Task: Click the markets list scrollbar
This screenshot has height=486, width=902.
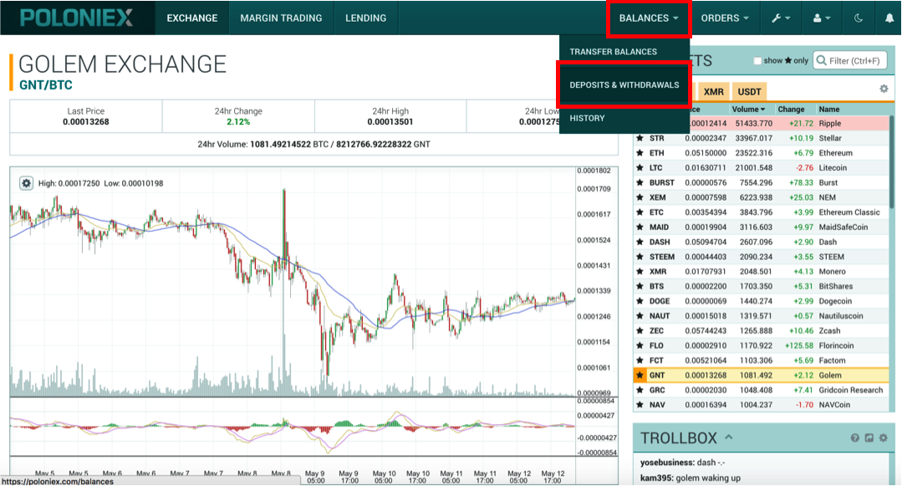Action: click(892, 161)
